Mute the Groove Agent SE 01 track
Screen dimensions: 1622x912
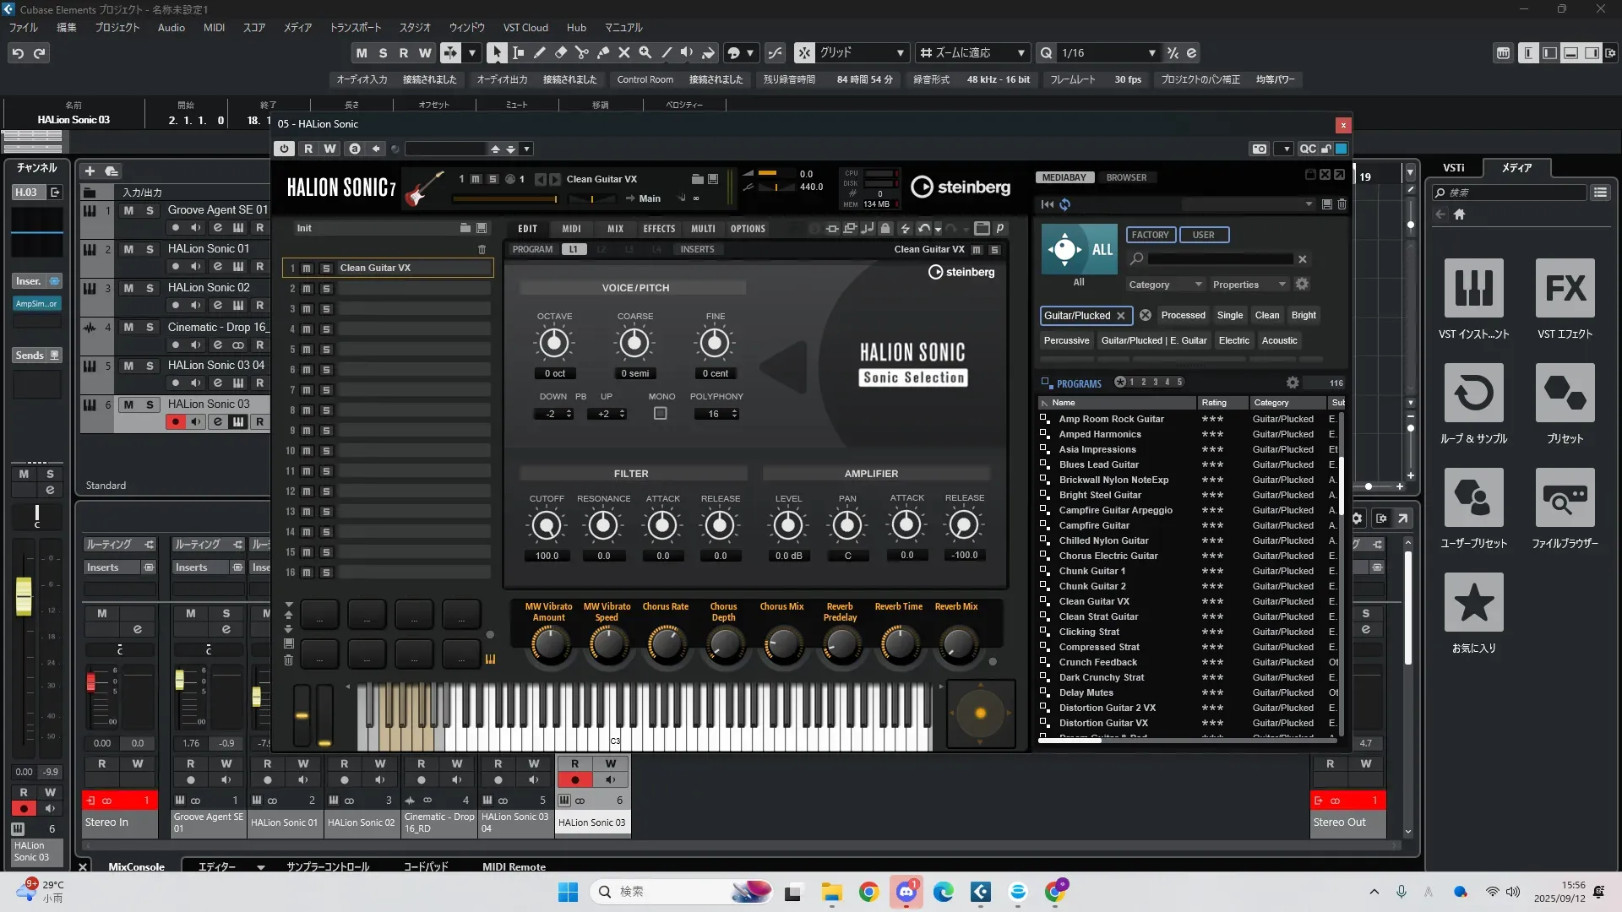[x=128, y=210]
